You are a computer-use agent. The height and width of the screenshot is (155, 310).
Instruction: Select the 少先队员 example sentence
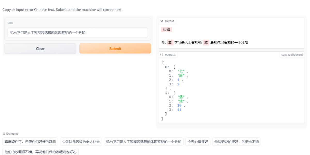pyautogui.click(x=81, y=142)
